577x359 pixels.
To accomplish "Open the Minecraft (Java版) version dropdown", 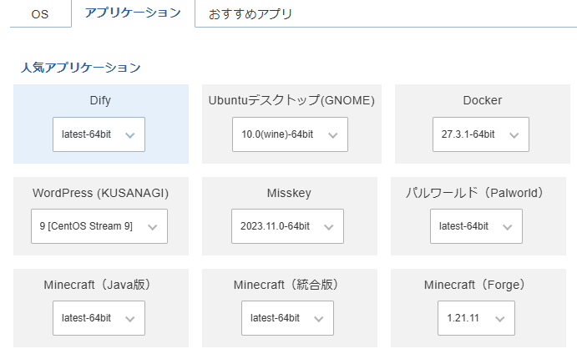I will tap(99, 318).
